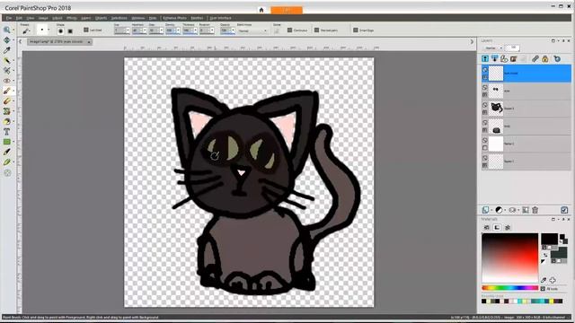The width and height of the screenshot is (575, 323).
Task: Click the Home icon in the title bar
Action: click(261, 10)
